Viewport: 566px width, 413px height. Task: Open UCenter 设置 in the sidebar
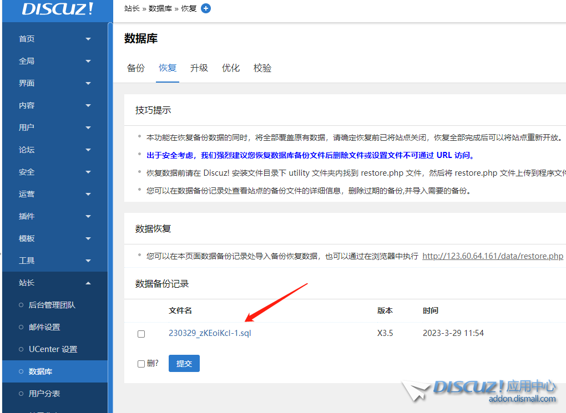pyautogui.click(x=53, y=349)
